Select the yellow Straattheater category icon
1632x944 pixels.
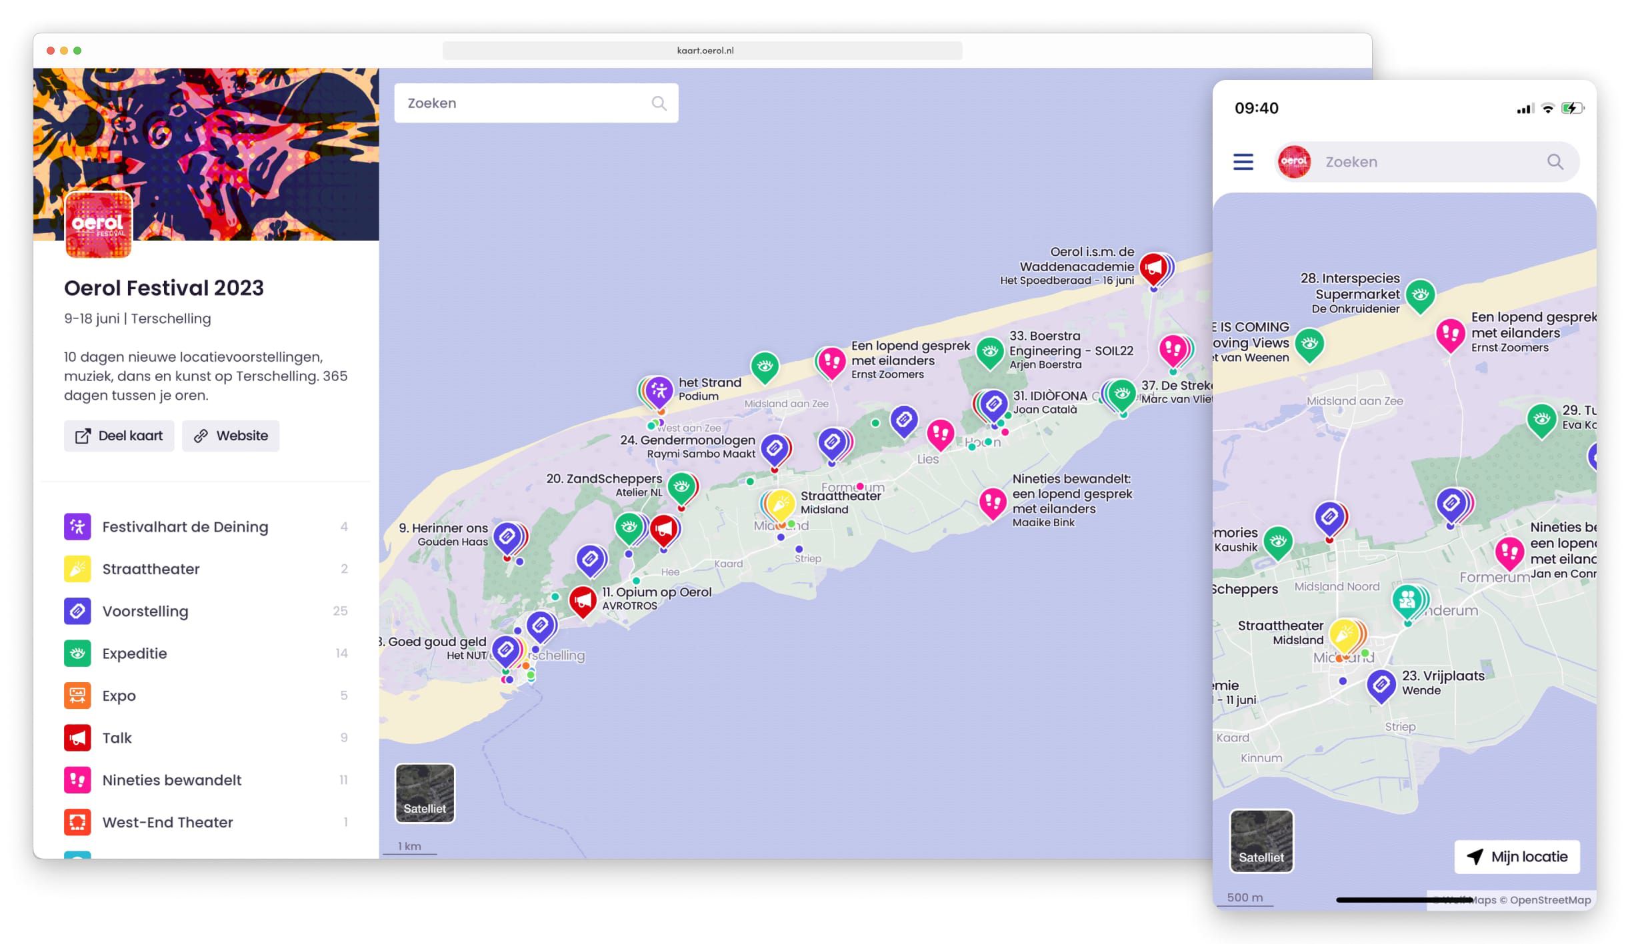pos(77,569)
